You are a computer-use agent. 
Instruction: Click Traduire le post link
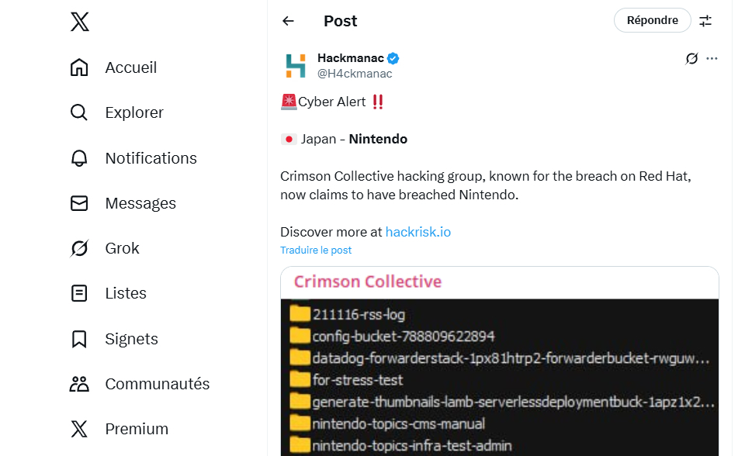316,250
